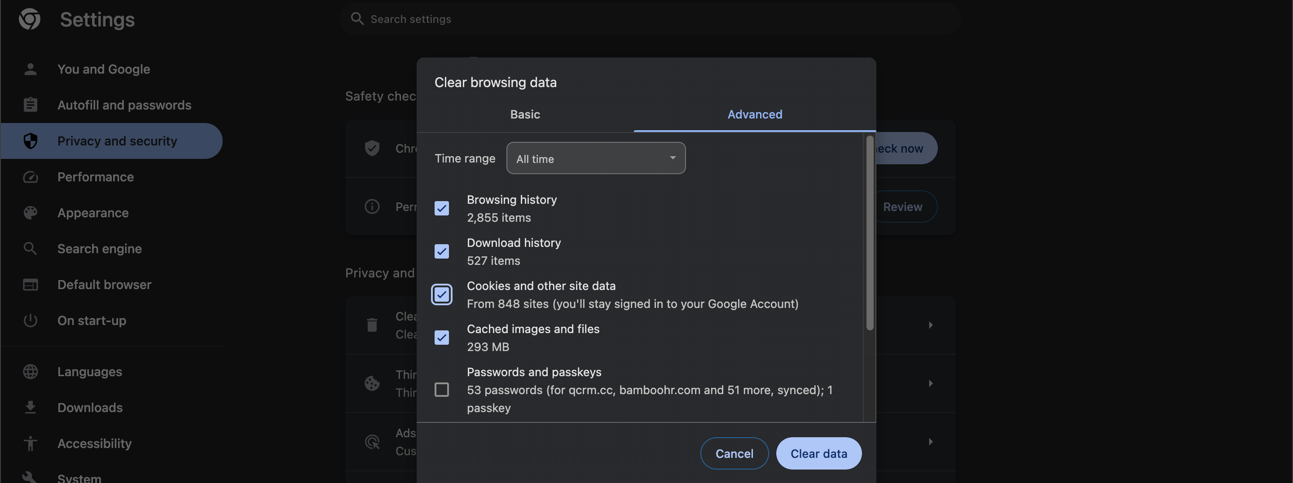Click the speedometer icon for Performance
The image size is (1293, 483).
pyautogui.click(x=30, y=177)
